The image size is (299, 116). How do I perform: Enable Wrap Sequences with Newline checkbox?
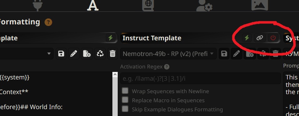[125, 91]
